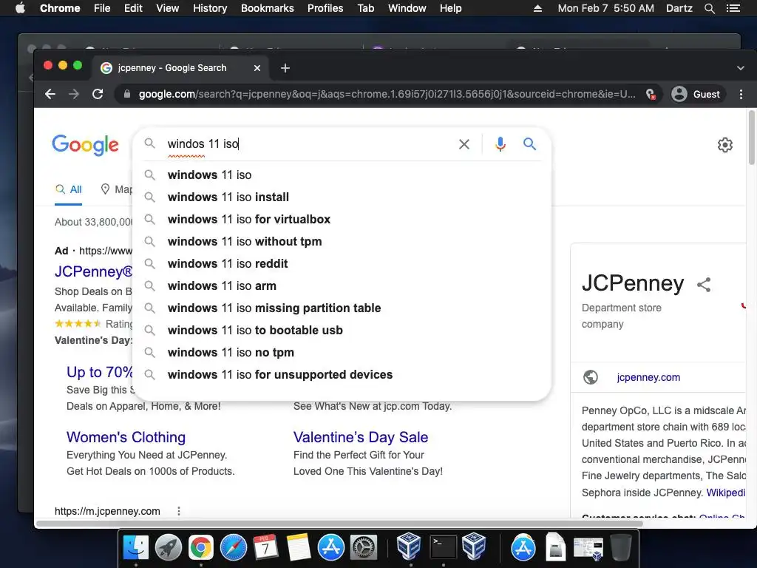Screen dimensions: 757x568
Task: Open the Chrome three-dot menu
Action: [x=741, y=94]
